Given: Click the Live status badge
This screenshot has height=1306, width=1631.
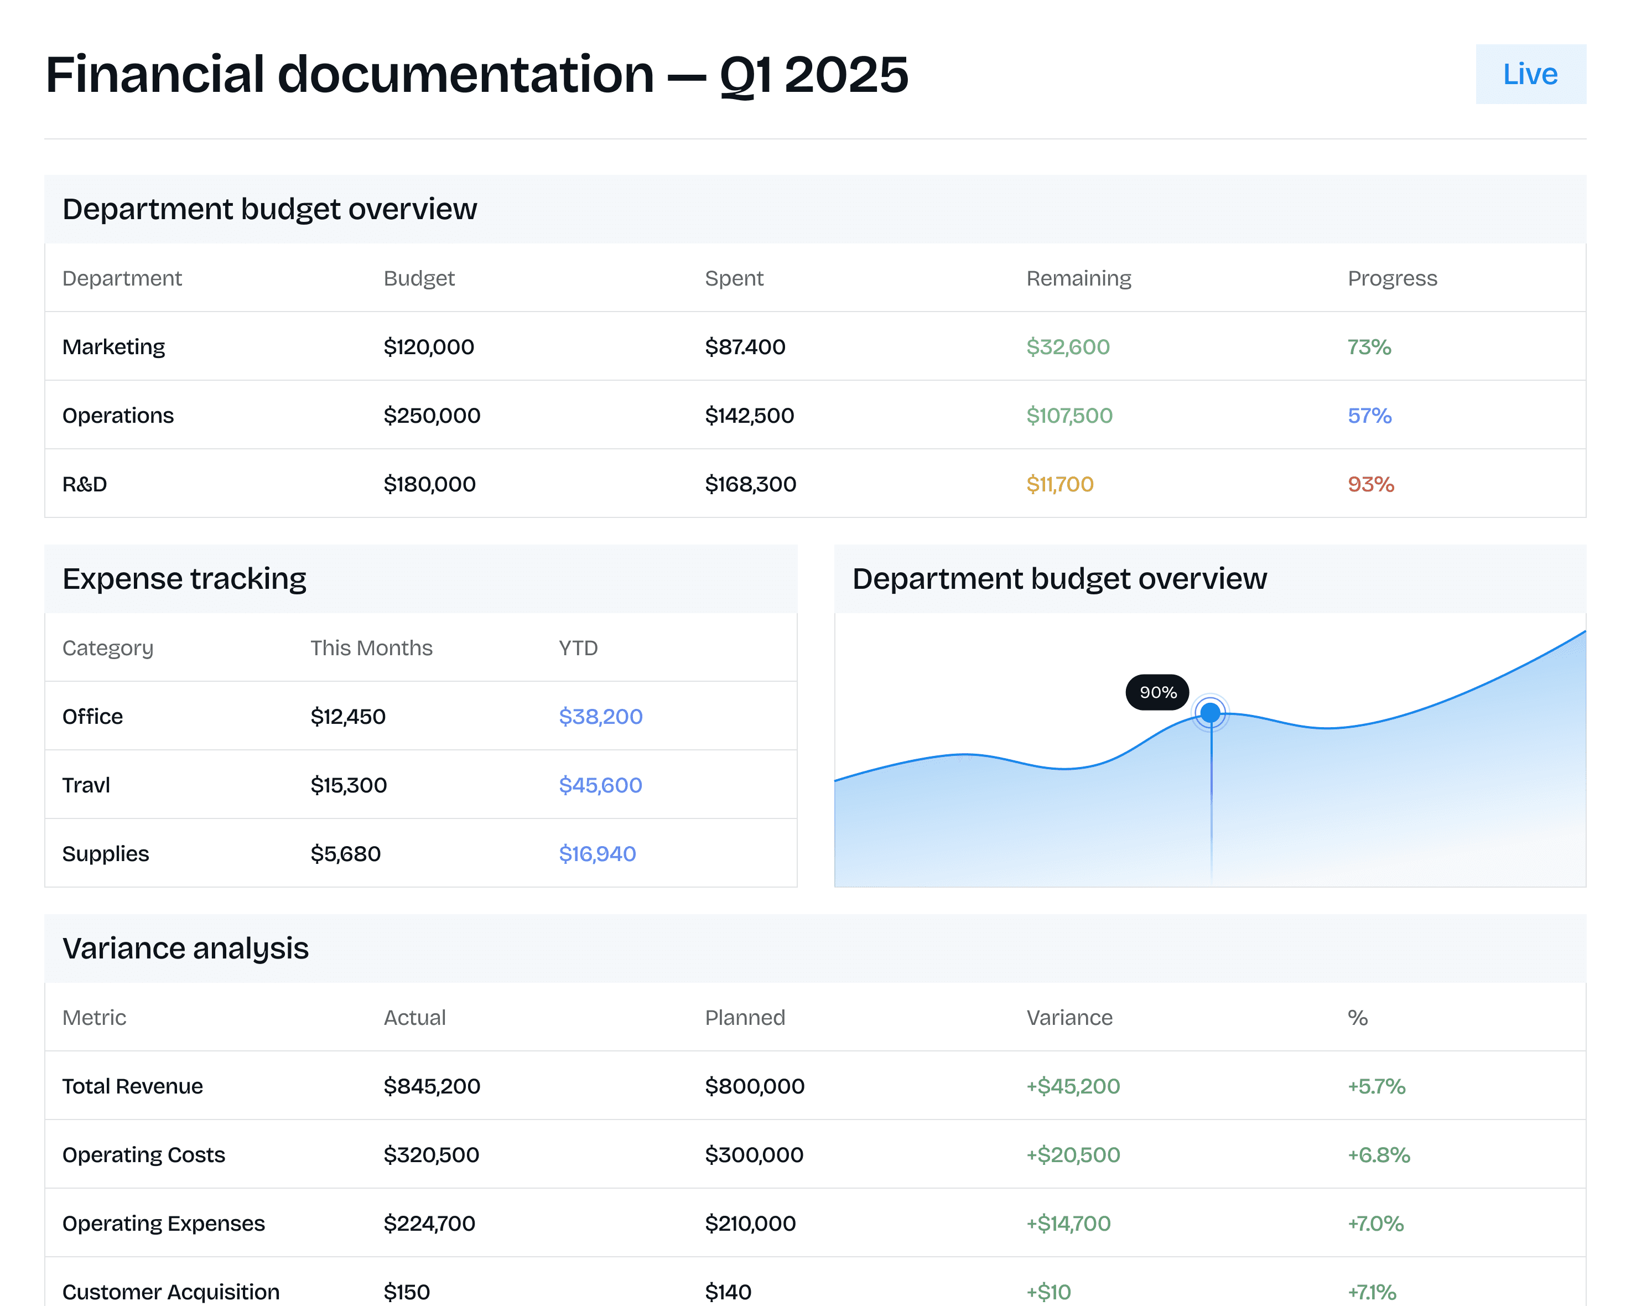Looking at the screenshot, I should pyautogui.click(x=1530, y=74).
